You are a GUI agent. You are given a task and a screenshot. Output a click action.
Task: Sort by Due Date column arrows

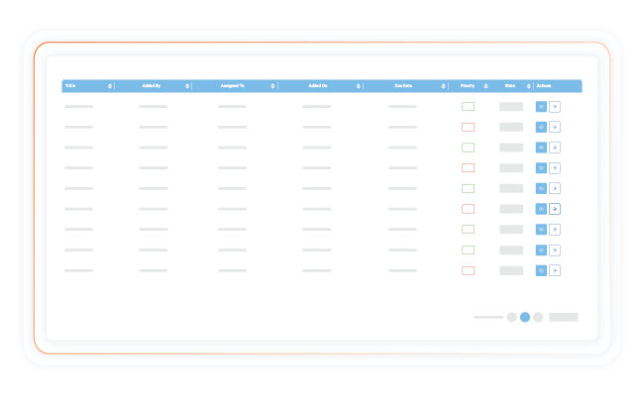(x=442, y=86)
